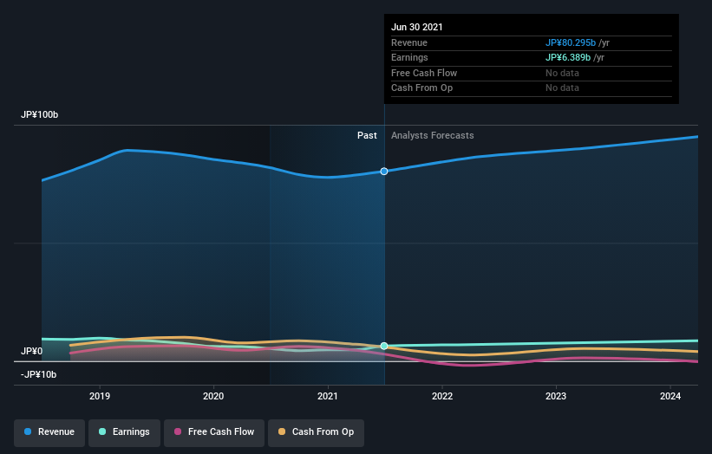Click the 2023 x-axis label

pyautogui.click(x=556, y=397)
